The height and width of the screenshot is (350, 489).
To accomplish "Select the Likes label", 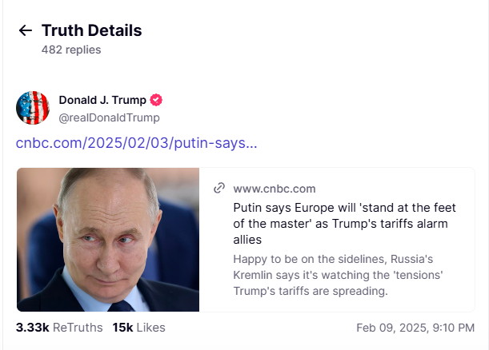I will click(x=150, y=328).
